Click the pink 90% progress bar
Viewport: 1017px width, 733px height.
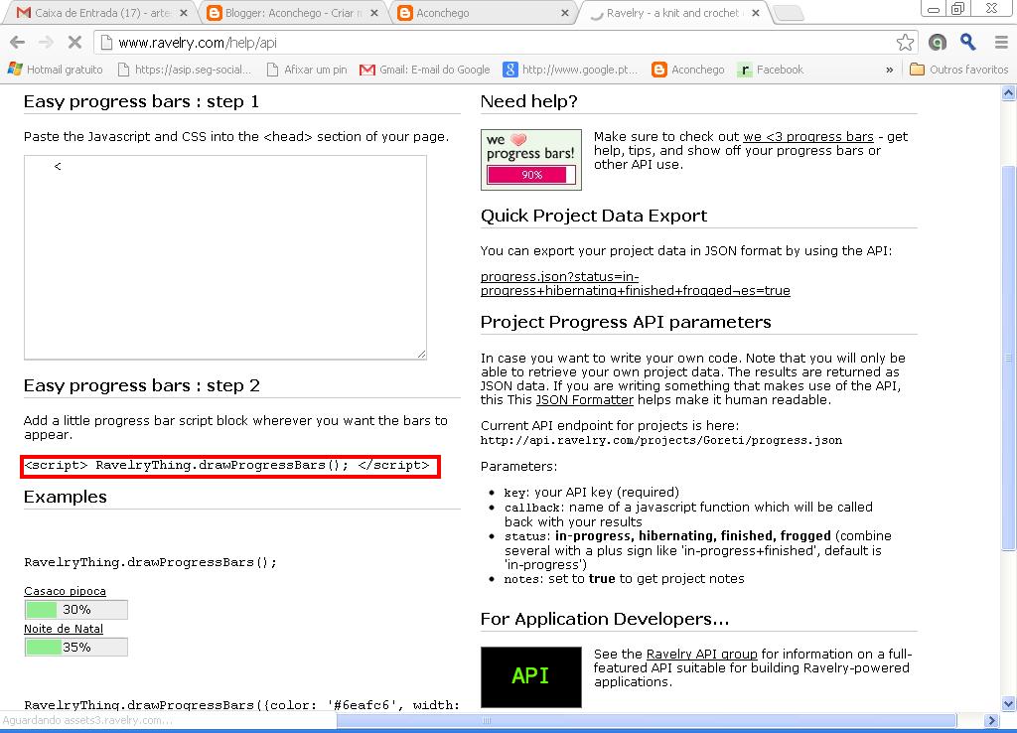pyautogui.click(x=531, y=175)
